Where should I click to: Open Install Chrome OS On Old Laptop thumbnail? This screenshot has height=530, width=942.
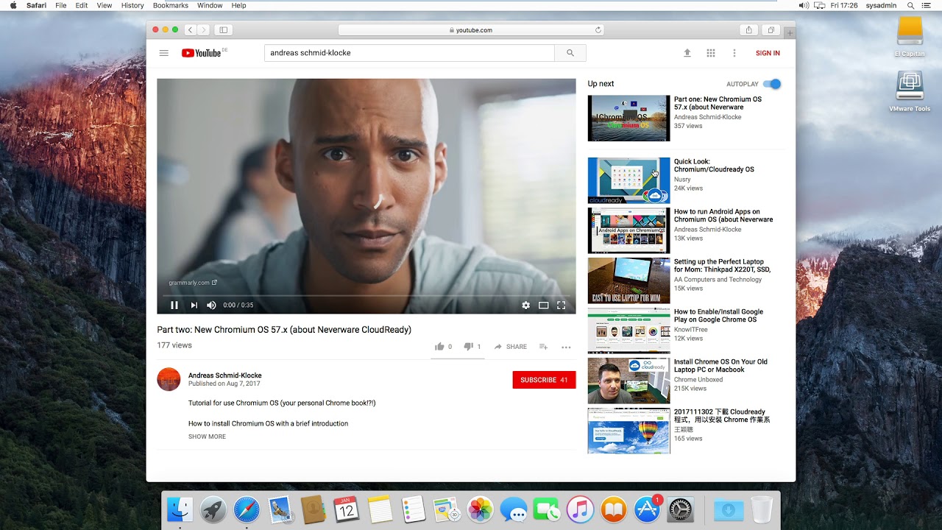[628, 381]
